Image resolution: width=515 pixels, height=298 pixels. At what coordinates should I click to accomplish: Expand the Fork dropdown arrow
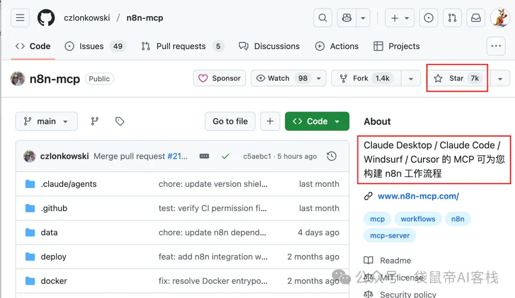point(411,79)
